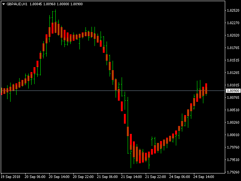
Task: Click the 24 Sep 14:00 time label
Action: click(x=204, y=177)
